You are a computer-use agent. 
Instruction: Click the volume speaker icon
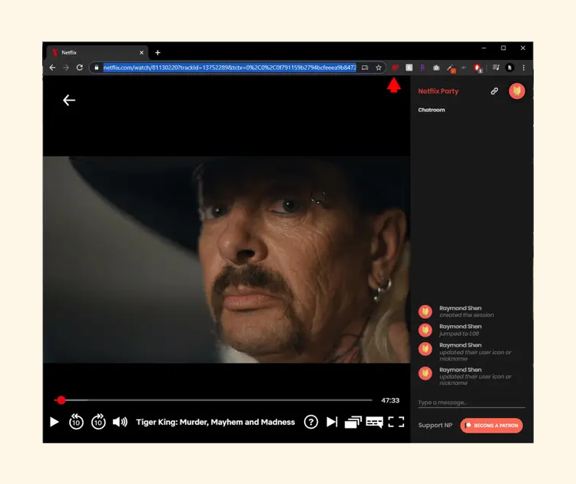pos(120,422)
